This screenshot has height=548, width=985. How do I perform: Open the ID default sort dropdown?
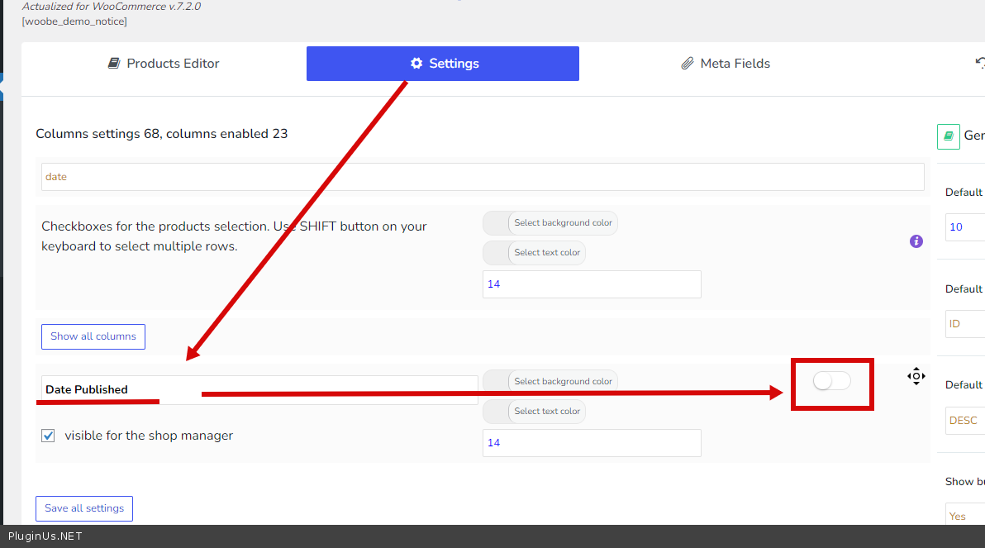964,324
